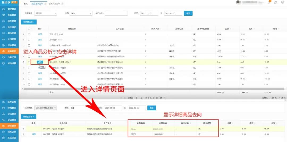Check the checkbox for row 3
This screenshot has width=287, height=142.
[29, 45]
